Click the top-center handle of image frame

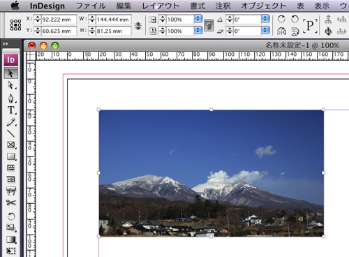pos(211,110)
